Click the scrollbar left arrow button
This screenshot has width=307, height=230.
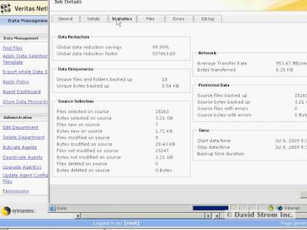[78, 216]
